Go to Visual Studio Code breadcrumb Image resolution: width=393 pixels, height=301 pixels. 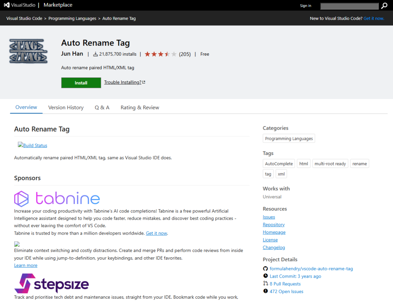[x=24, y=18]
